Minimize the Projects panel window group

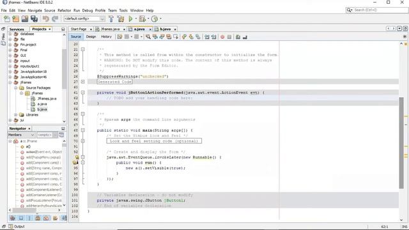(x=63, y=29)
